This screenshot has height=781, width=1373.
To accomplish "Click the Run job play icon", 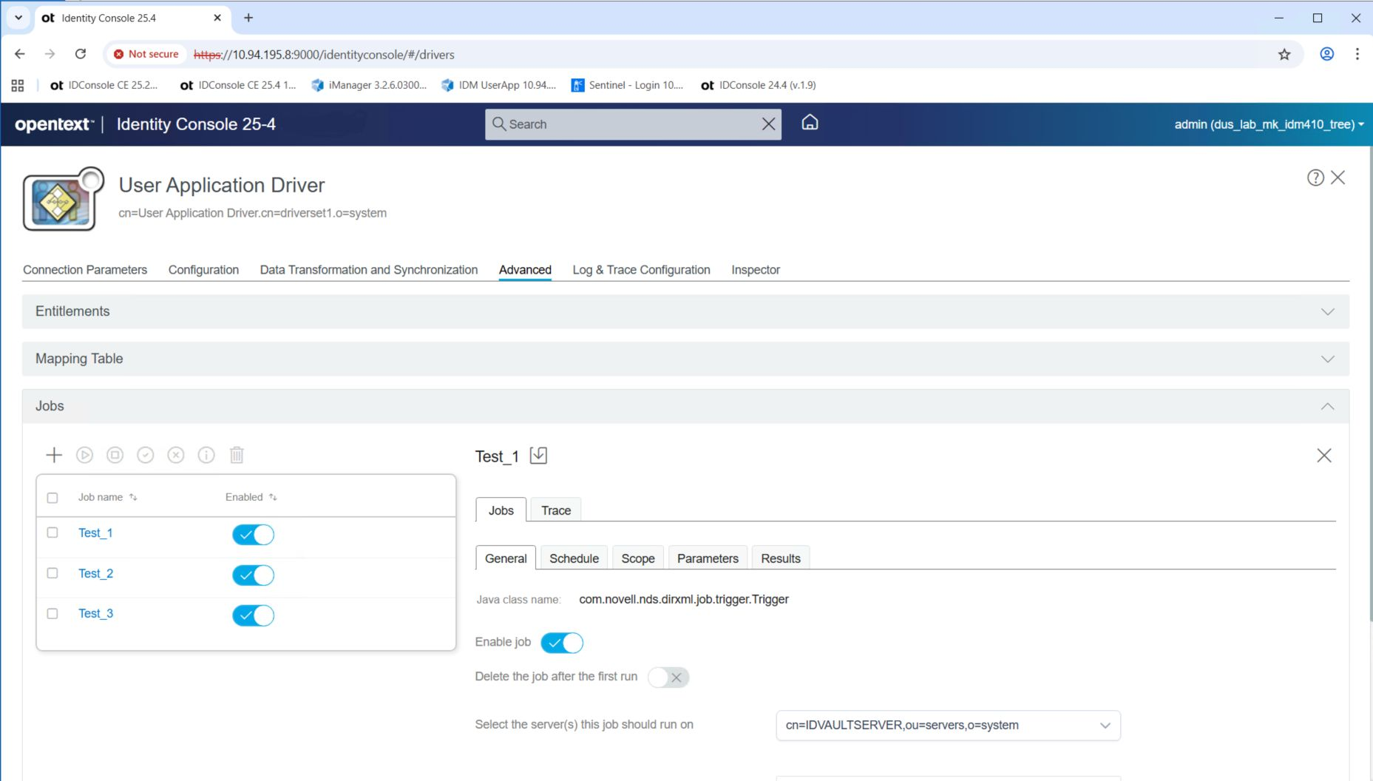I will (85, 455).
